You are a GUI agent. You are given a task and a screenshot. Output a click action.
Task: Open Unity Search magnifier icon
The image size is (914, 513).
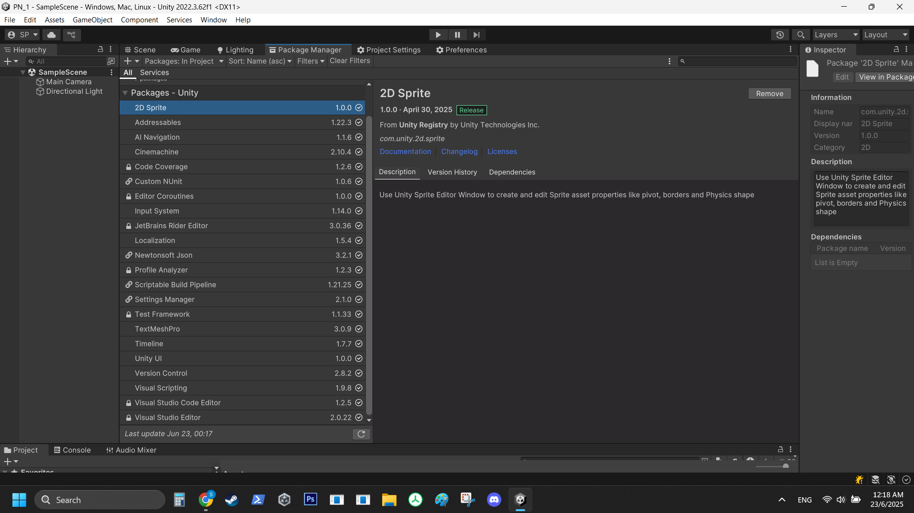point(801,35)
